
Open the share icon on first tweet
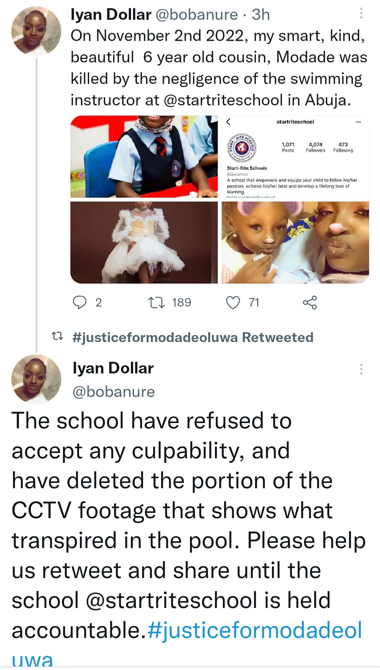(x=310, y=302)
